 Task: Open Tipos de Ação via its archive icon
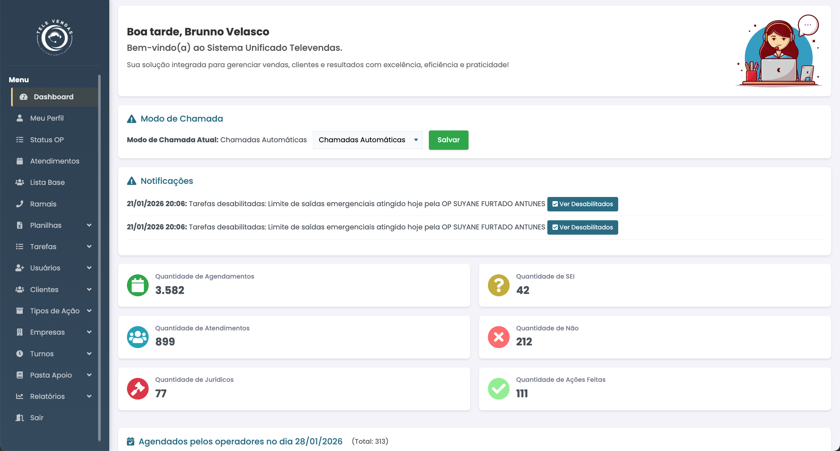click(20, 311)
